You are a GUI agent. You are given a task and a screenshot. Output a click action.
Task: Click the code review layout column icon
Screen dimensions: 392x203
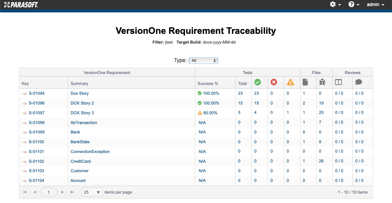coord(338,82)
